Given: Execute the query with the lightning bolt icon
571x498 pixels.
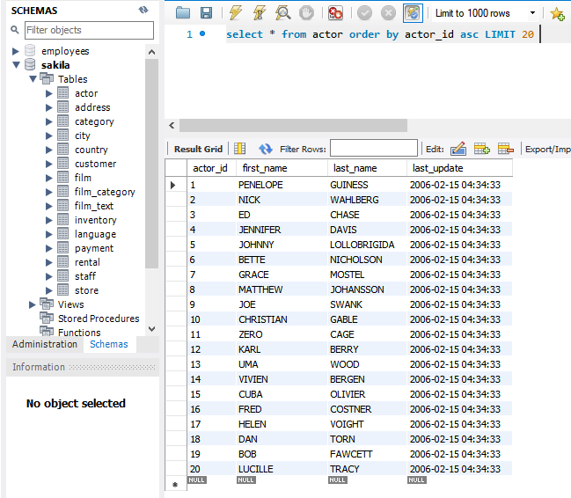Looking at the screenshot, I should point(235,13).
